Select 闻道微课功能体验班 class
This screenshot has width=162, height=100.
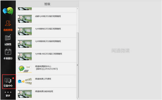coord(46,94)
